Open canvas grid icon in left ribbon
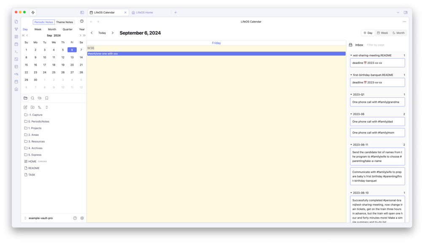 (16, 37)
